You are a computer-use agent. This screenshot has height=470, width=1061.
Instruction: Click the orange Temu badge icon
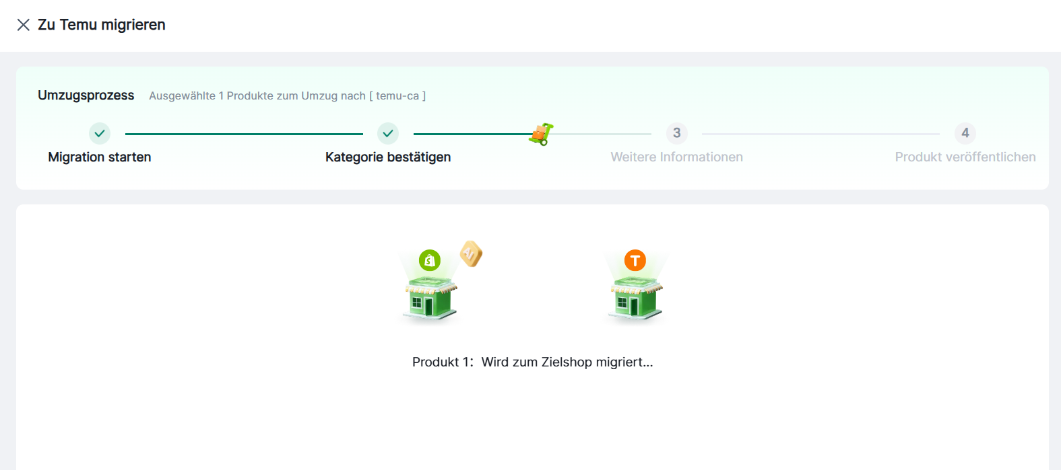(635, 260)
